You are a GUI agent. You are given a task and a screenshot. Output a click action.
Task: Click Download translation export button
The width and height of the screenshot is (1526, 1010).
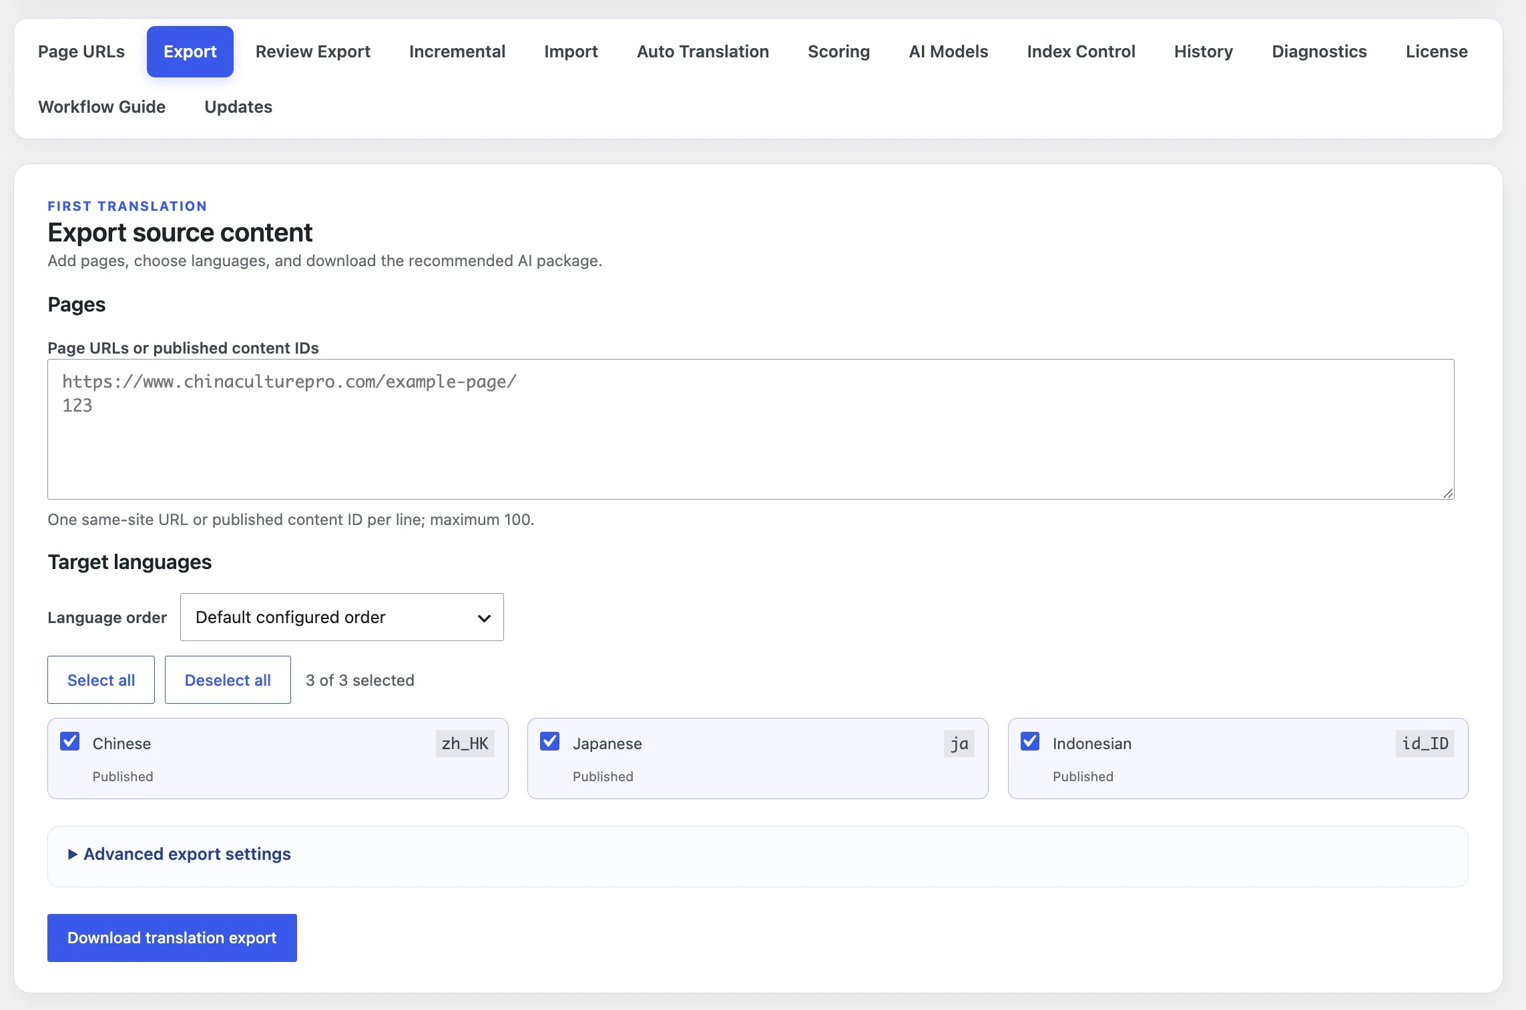[x=172, y=938]
